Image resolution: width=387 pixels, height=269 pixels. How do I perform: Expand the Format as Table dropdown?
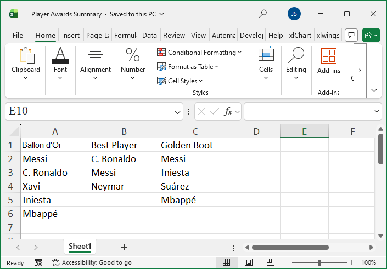tap(188, 67)
